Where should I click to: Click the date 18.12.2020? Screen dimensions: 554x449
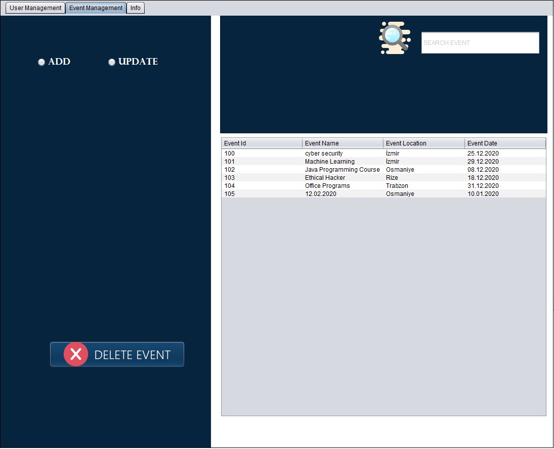click(x=483, y=178)
